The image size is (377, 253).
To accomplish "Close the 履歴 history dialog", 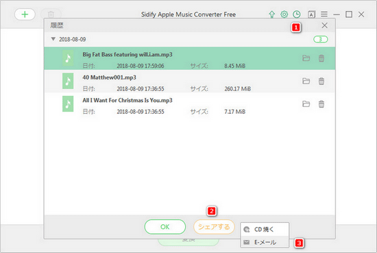I will pyautogui.click(x=325, y=25).
